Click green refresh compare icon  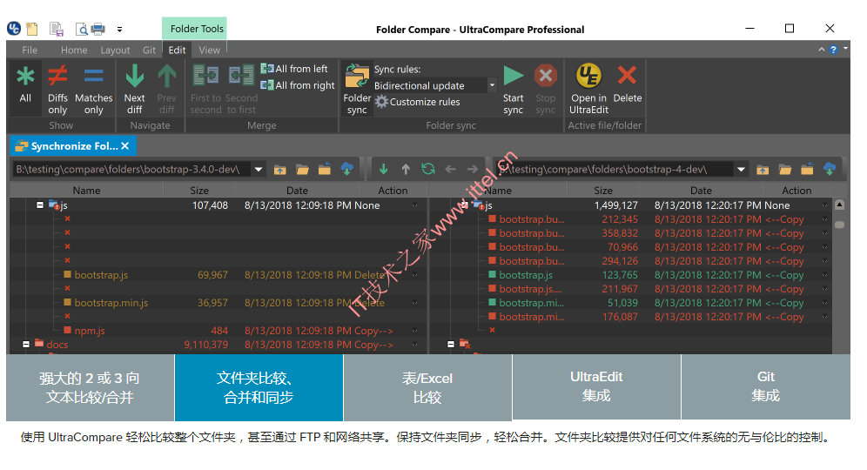point(428,169)
